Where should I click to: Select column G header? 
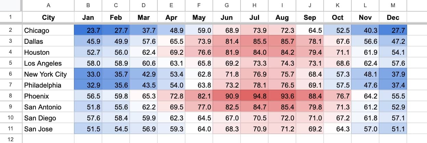point(226,5)
